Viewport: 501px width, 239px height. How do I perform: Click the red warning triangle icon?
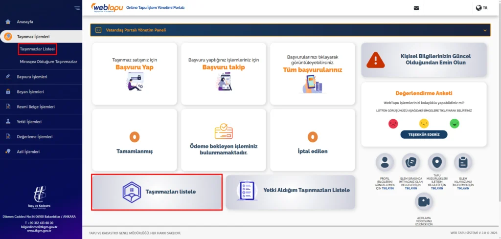375,60
